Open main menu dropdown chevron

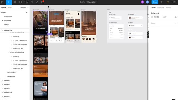pyautogui.click(x=4, y=2)
